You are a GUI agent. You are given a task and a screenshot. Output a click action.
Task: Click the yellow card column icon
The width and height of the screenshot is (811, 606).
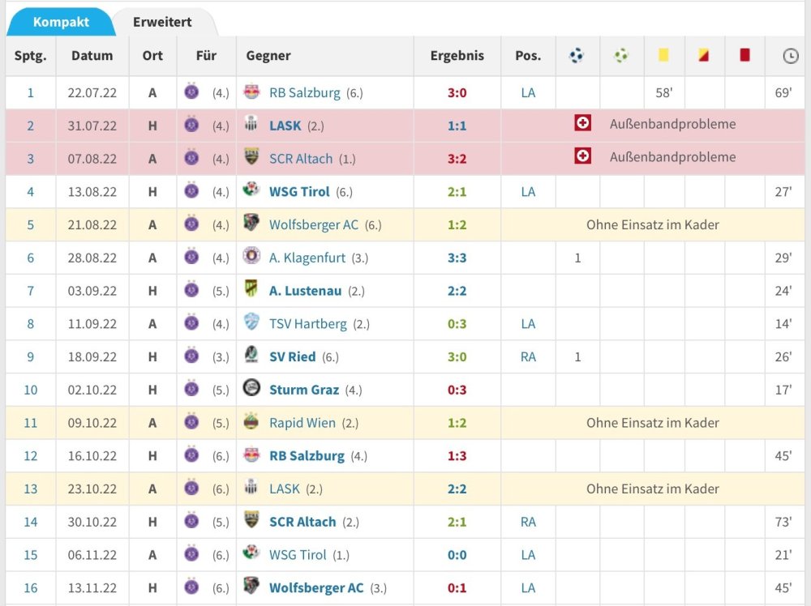coord(663,55)
